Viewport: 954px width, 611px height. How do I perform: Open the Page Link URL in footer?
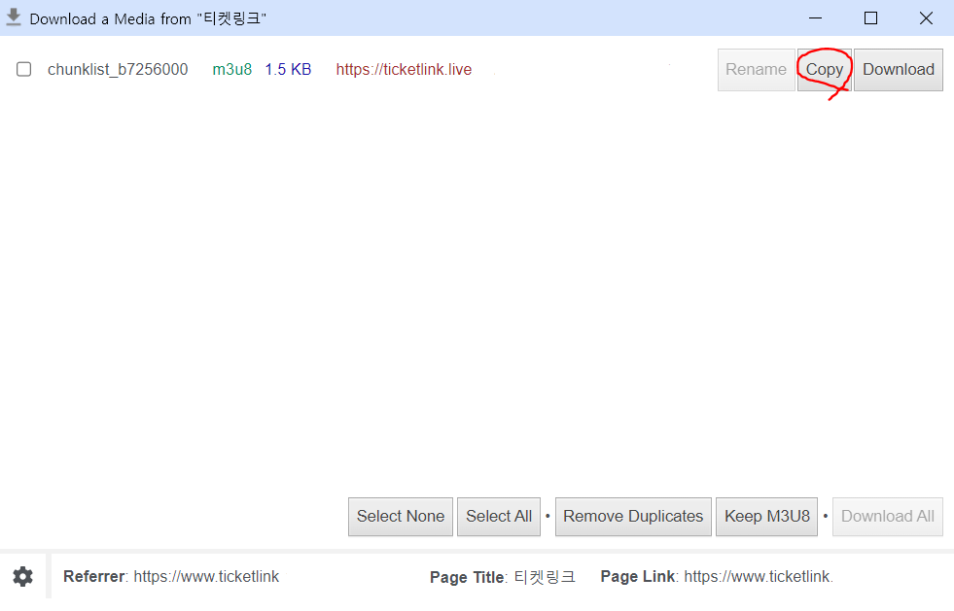pyautogui.click(x=759, y=577)
